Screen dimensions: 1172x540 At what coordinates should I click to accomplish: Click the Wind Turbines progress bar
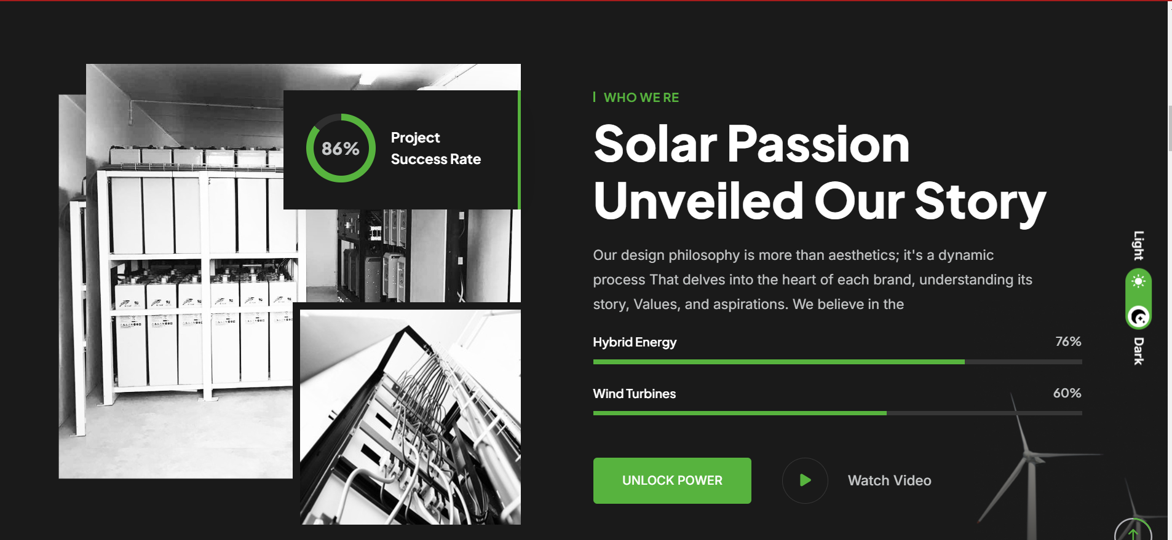pos(837,413)
